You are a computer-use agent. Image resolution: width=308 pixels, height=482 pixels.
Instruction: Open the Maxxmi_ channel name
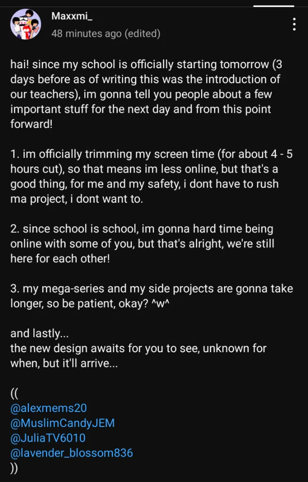[x=72, y=16]
